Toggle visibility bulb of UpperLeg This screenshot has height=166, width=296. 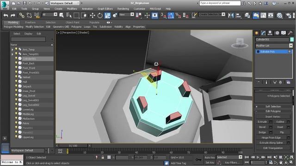coord(16,137)
